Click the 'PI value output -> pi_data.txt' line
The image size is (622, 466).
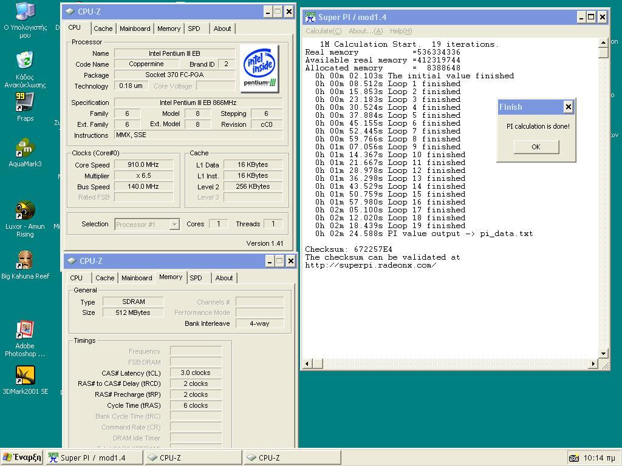423,234
